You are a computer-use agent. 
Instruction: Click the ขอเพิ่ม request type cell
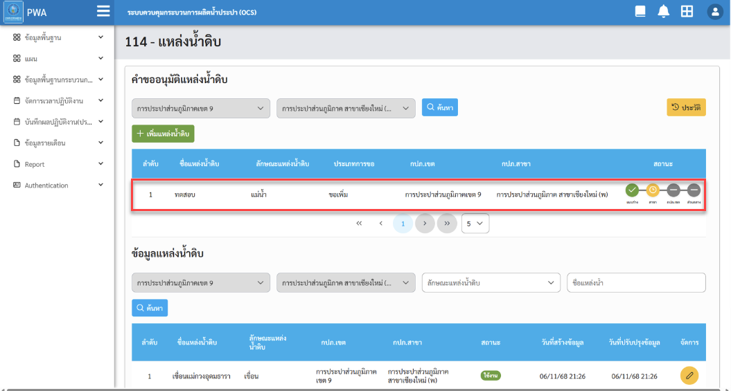tap(338, 194)
